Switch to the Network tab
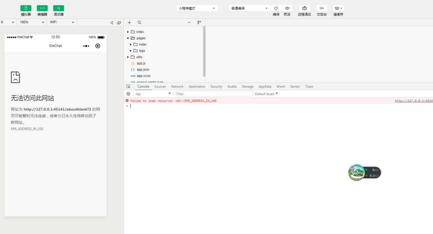Screen dimensions: 433x234 (x=177, y=87)
